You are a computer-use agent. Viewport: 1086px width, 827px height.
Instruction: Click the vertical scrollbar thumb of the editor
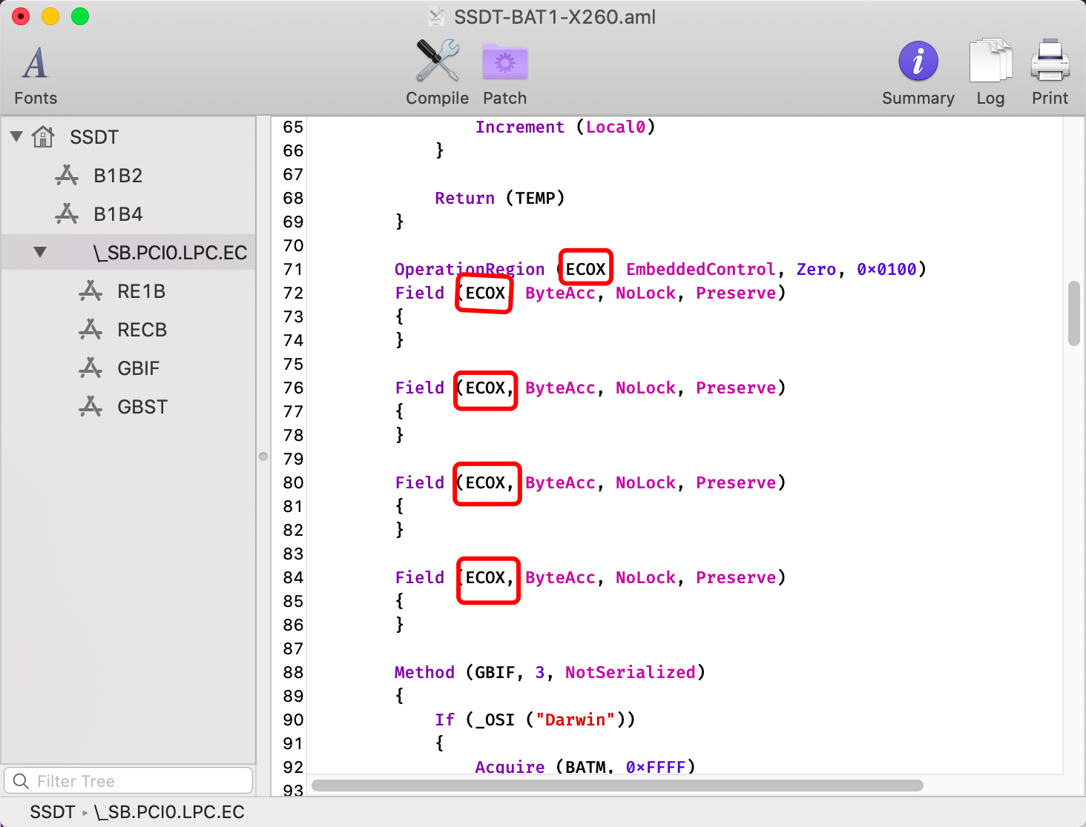1074,313
